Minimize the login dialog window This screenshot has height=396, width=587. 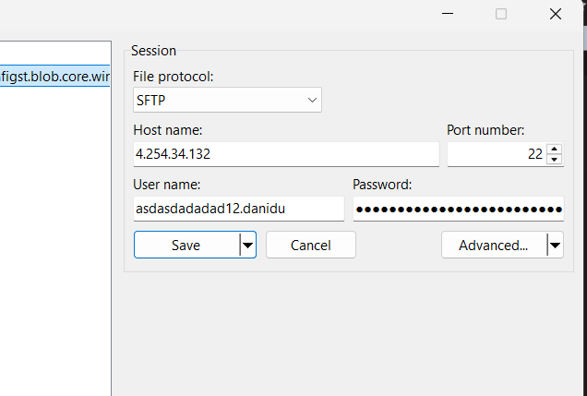[448, 14]
